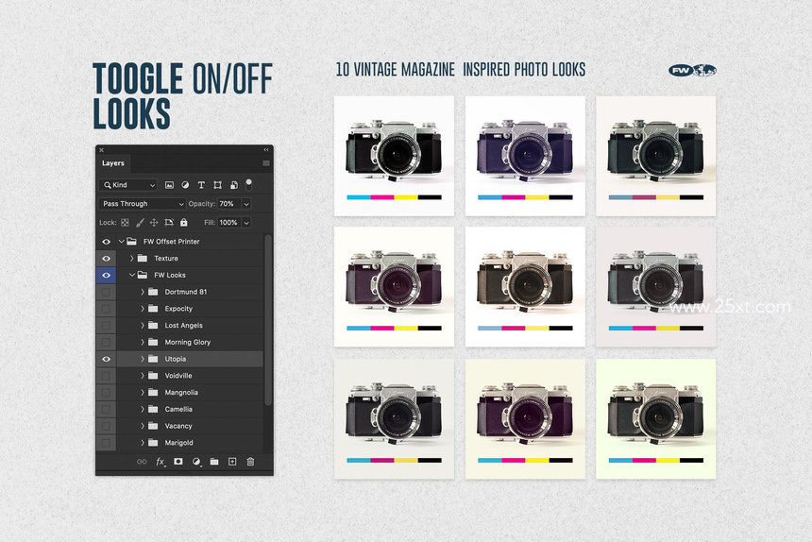
Task: Hide the Utopia look
Action: pos(106,359)
